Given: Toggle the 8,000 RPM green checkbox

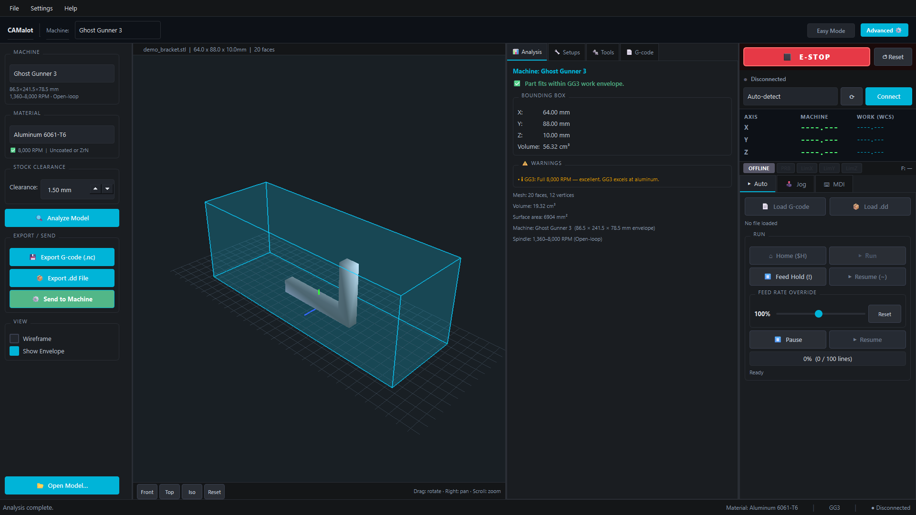Looking at the screenshot, I should point(13,150).
